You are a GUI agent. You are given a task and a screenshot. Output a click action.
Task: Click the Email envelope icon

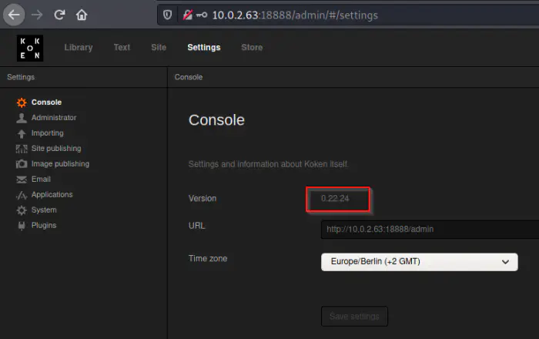[22, 180]
